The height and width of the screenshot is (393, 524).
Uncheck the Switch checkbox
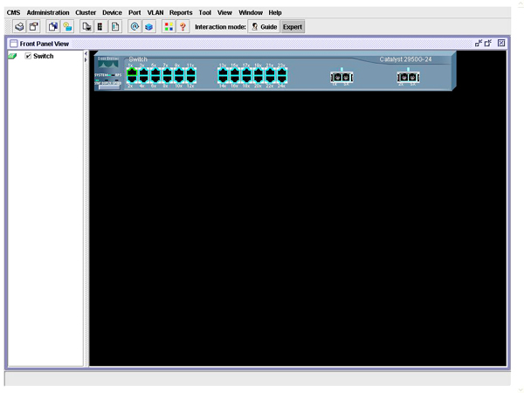28,56
